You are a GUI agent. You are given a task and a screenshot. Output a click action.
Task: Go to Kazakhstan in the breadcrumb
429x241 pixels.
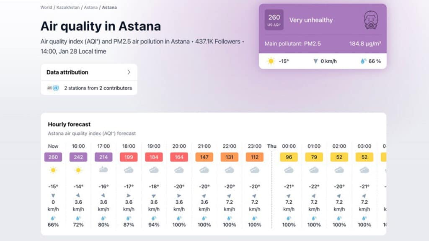tap(68, 8)
